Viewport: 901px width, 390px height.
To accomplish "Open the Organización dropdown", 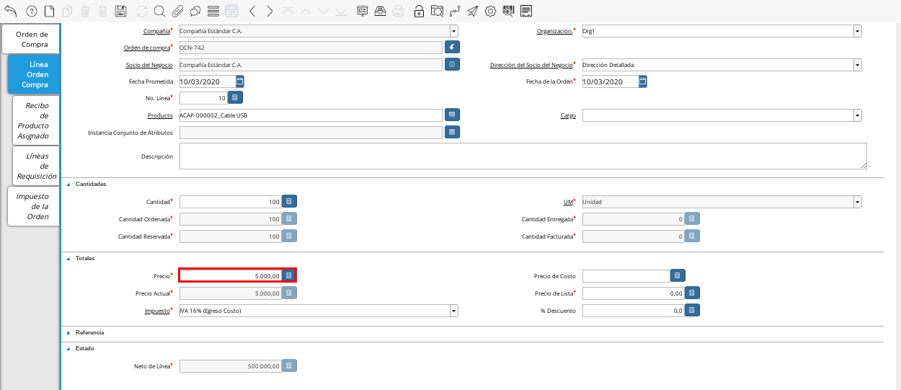I will click(857, 31).
